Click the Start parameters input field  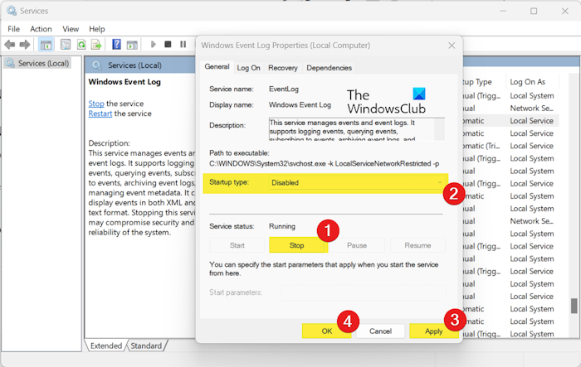tap(364, 292)
